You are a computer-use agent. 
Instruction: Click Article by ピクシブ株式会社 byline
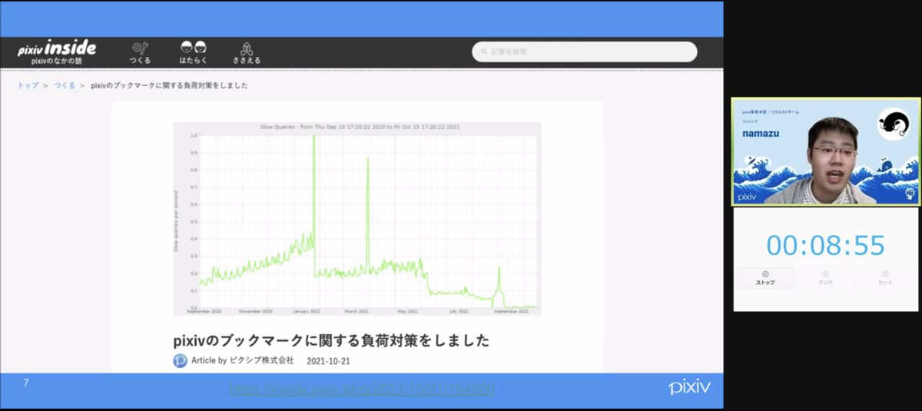(243, 360)
